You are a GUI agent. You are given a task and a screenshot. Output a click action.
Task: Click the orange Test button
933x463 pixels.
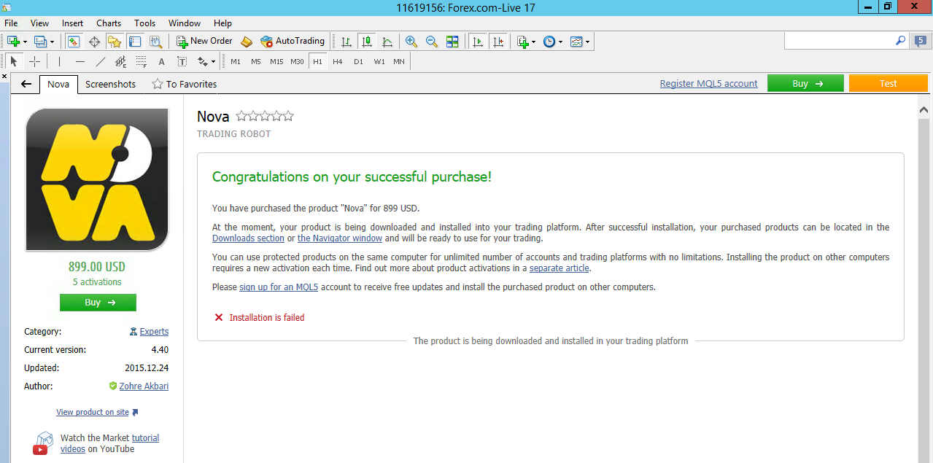[x=889, y=83]
